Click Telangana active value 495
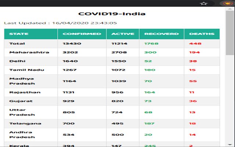 tap(117, 123)
